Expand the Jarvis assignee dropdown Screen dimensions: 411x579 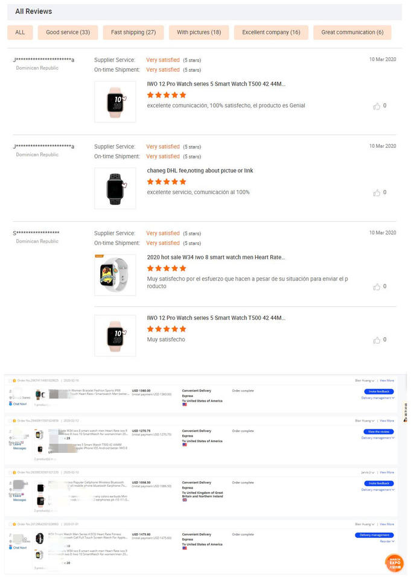click(x=368, y=473)
